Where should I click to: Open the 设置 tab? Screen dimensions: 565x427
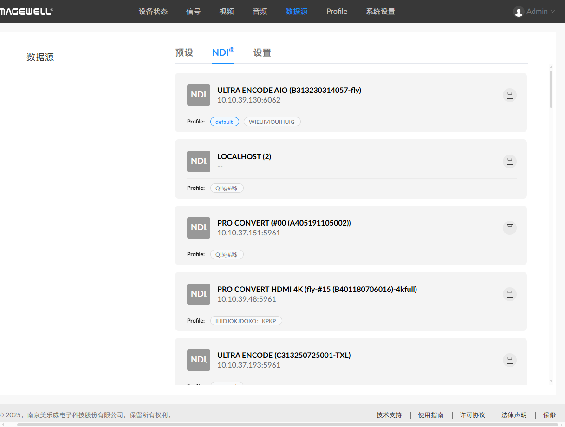(262, 53)
